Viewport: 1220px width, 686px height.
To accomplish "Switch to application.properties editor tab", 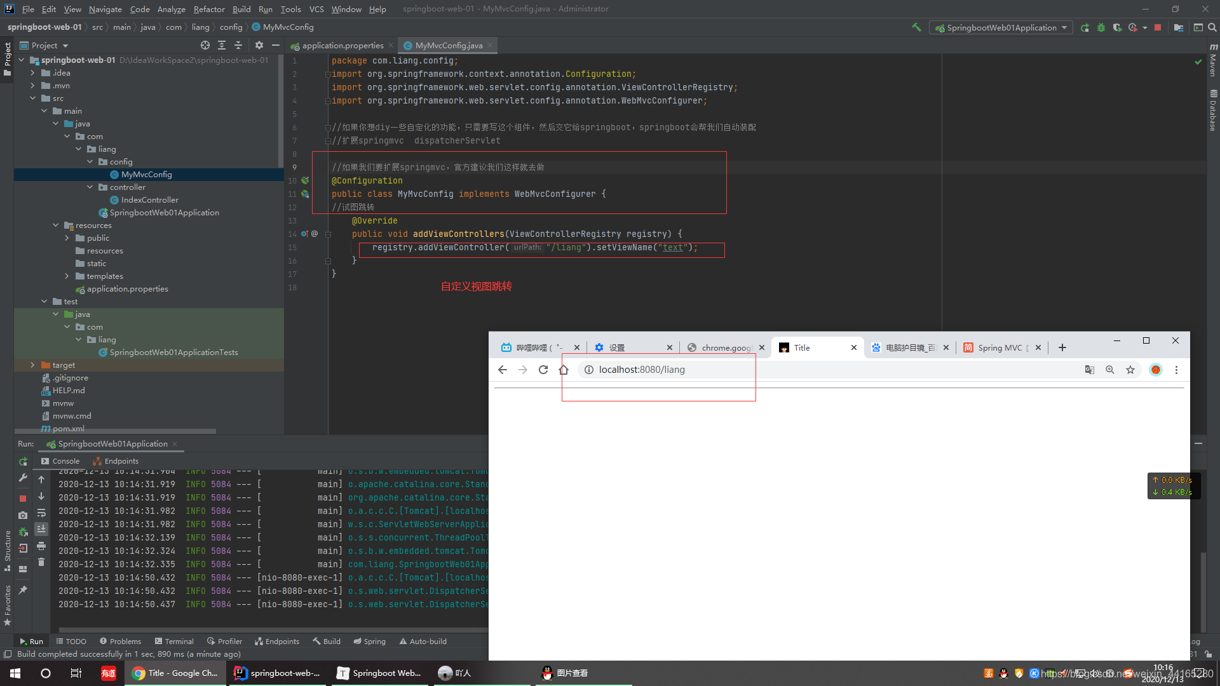I will pyautogui.click(x=342, y=45).
